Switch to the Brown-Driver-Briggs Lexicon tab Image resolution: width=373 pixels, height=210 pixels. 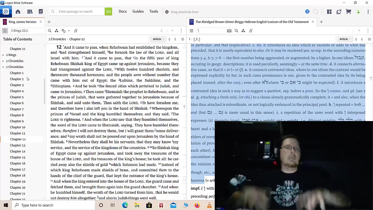click(252, 22)
